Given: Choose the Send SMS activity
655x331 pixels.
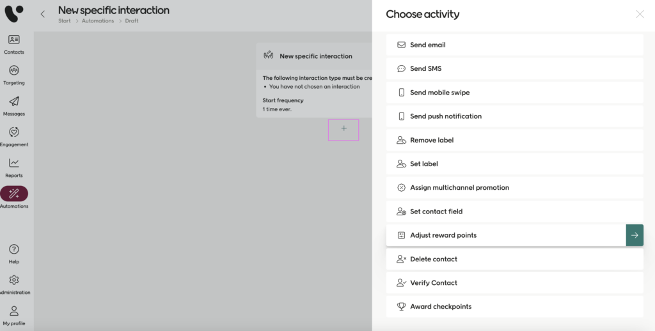Looking at the screenshot, I should (x=425, y=69).
